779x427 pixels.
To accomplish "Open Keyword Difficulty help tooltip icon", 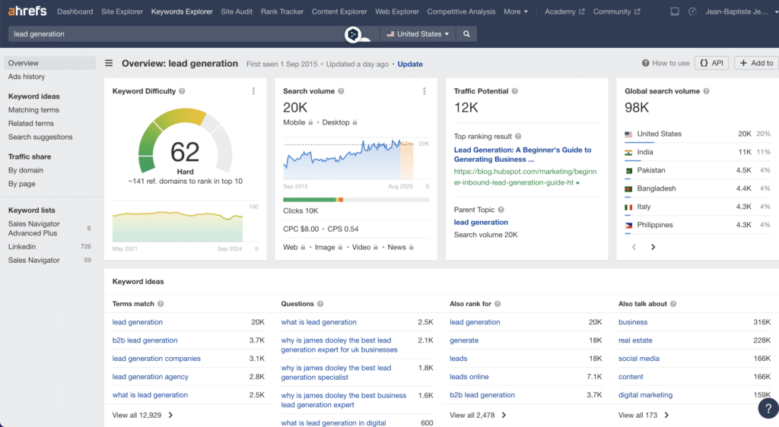I will click(x=183, y=91).
